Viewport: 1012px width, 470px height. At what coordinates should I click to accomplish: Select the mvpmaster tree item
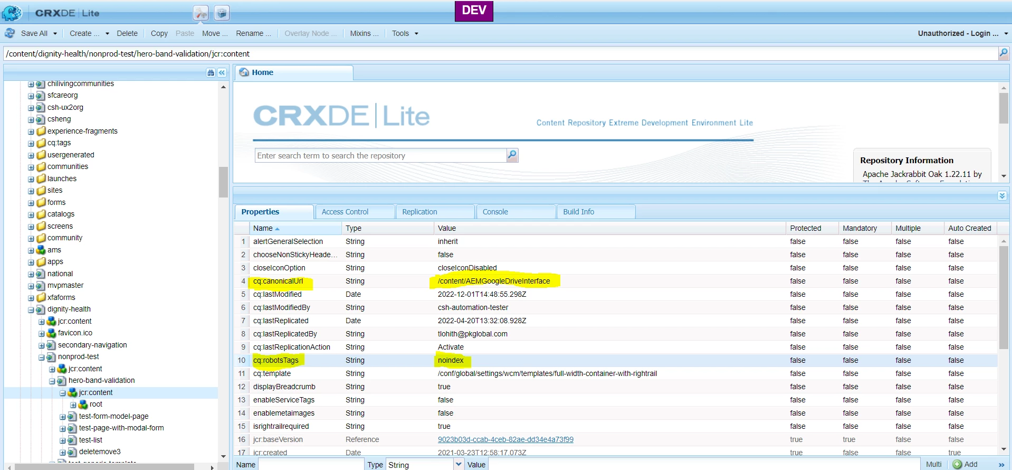65,285
